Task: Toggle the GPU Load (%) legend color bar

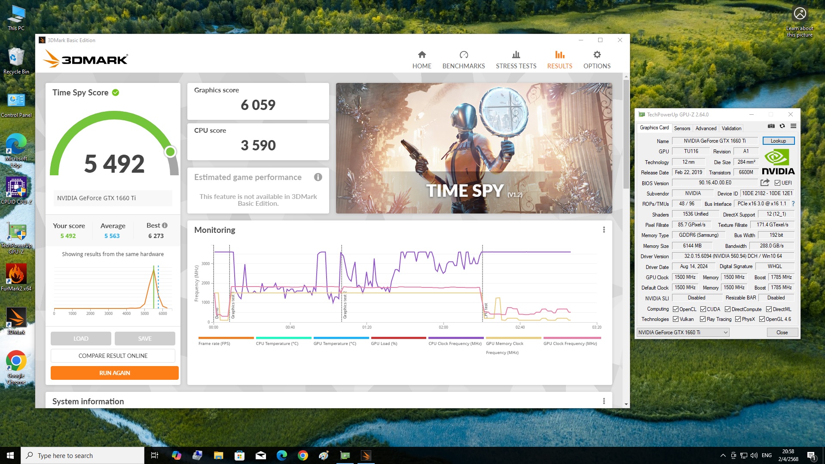Action: click(398, 338)
